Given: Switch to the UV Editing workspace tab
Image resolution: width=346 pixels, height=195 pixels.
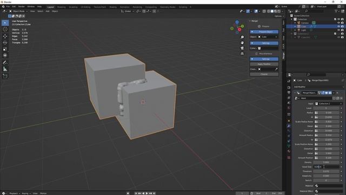Looking at the screenshot, I should click(x=85, y=7).
